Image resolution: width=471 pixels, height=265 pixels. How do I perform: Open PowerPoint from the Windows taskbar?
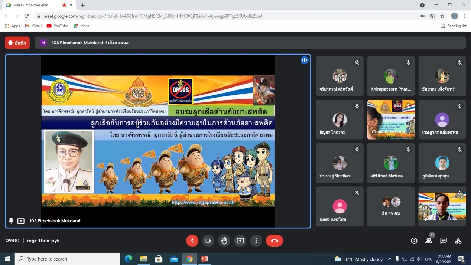pyautogui.click(x=205, y=259)
